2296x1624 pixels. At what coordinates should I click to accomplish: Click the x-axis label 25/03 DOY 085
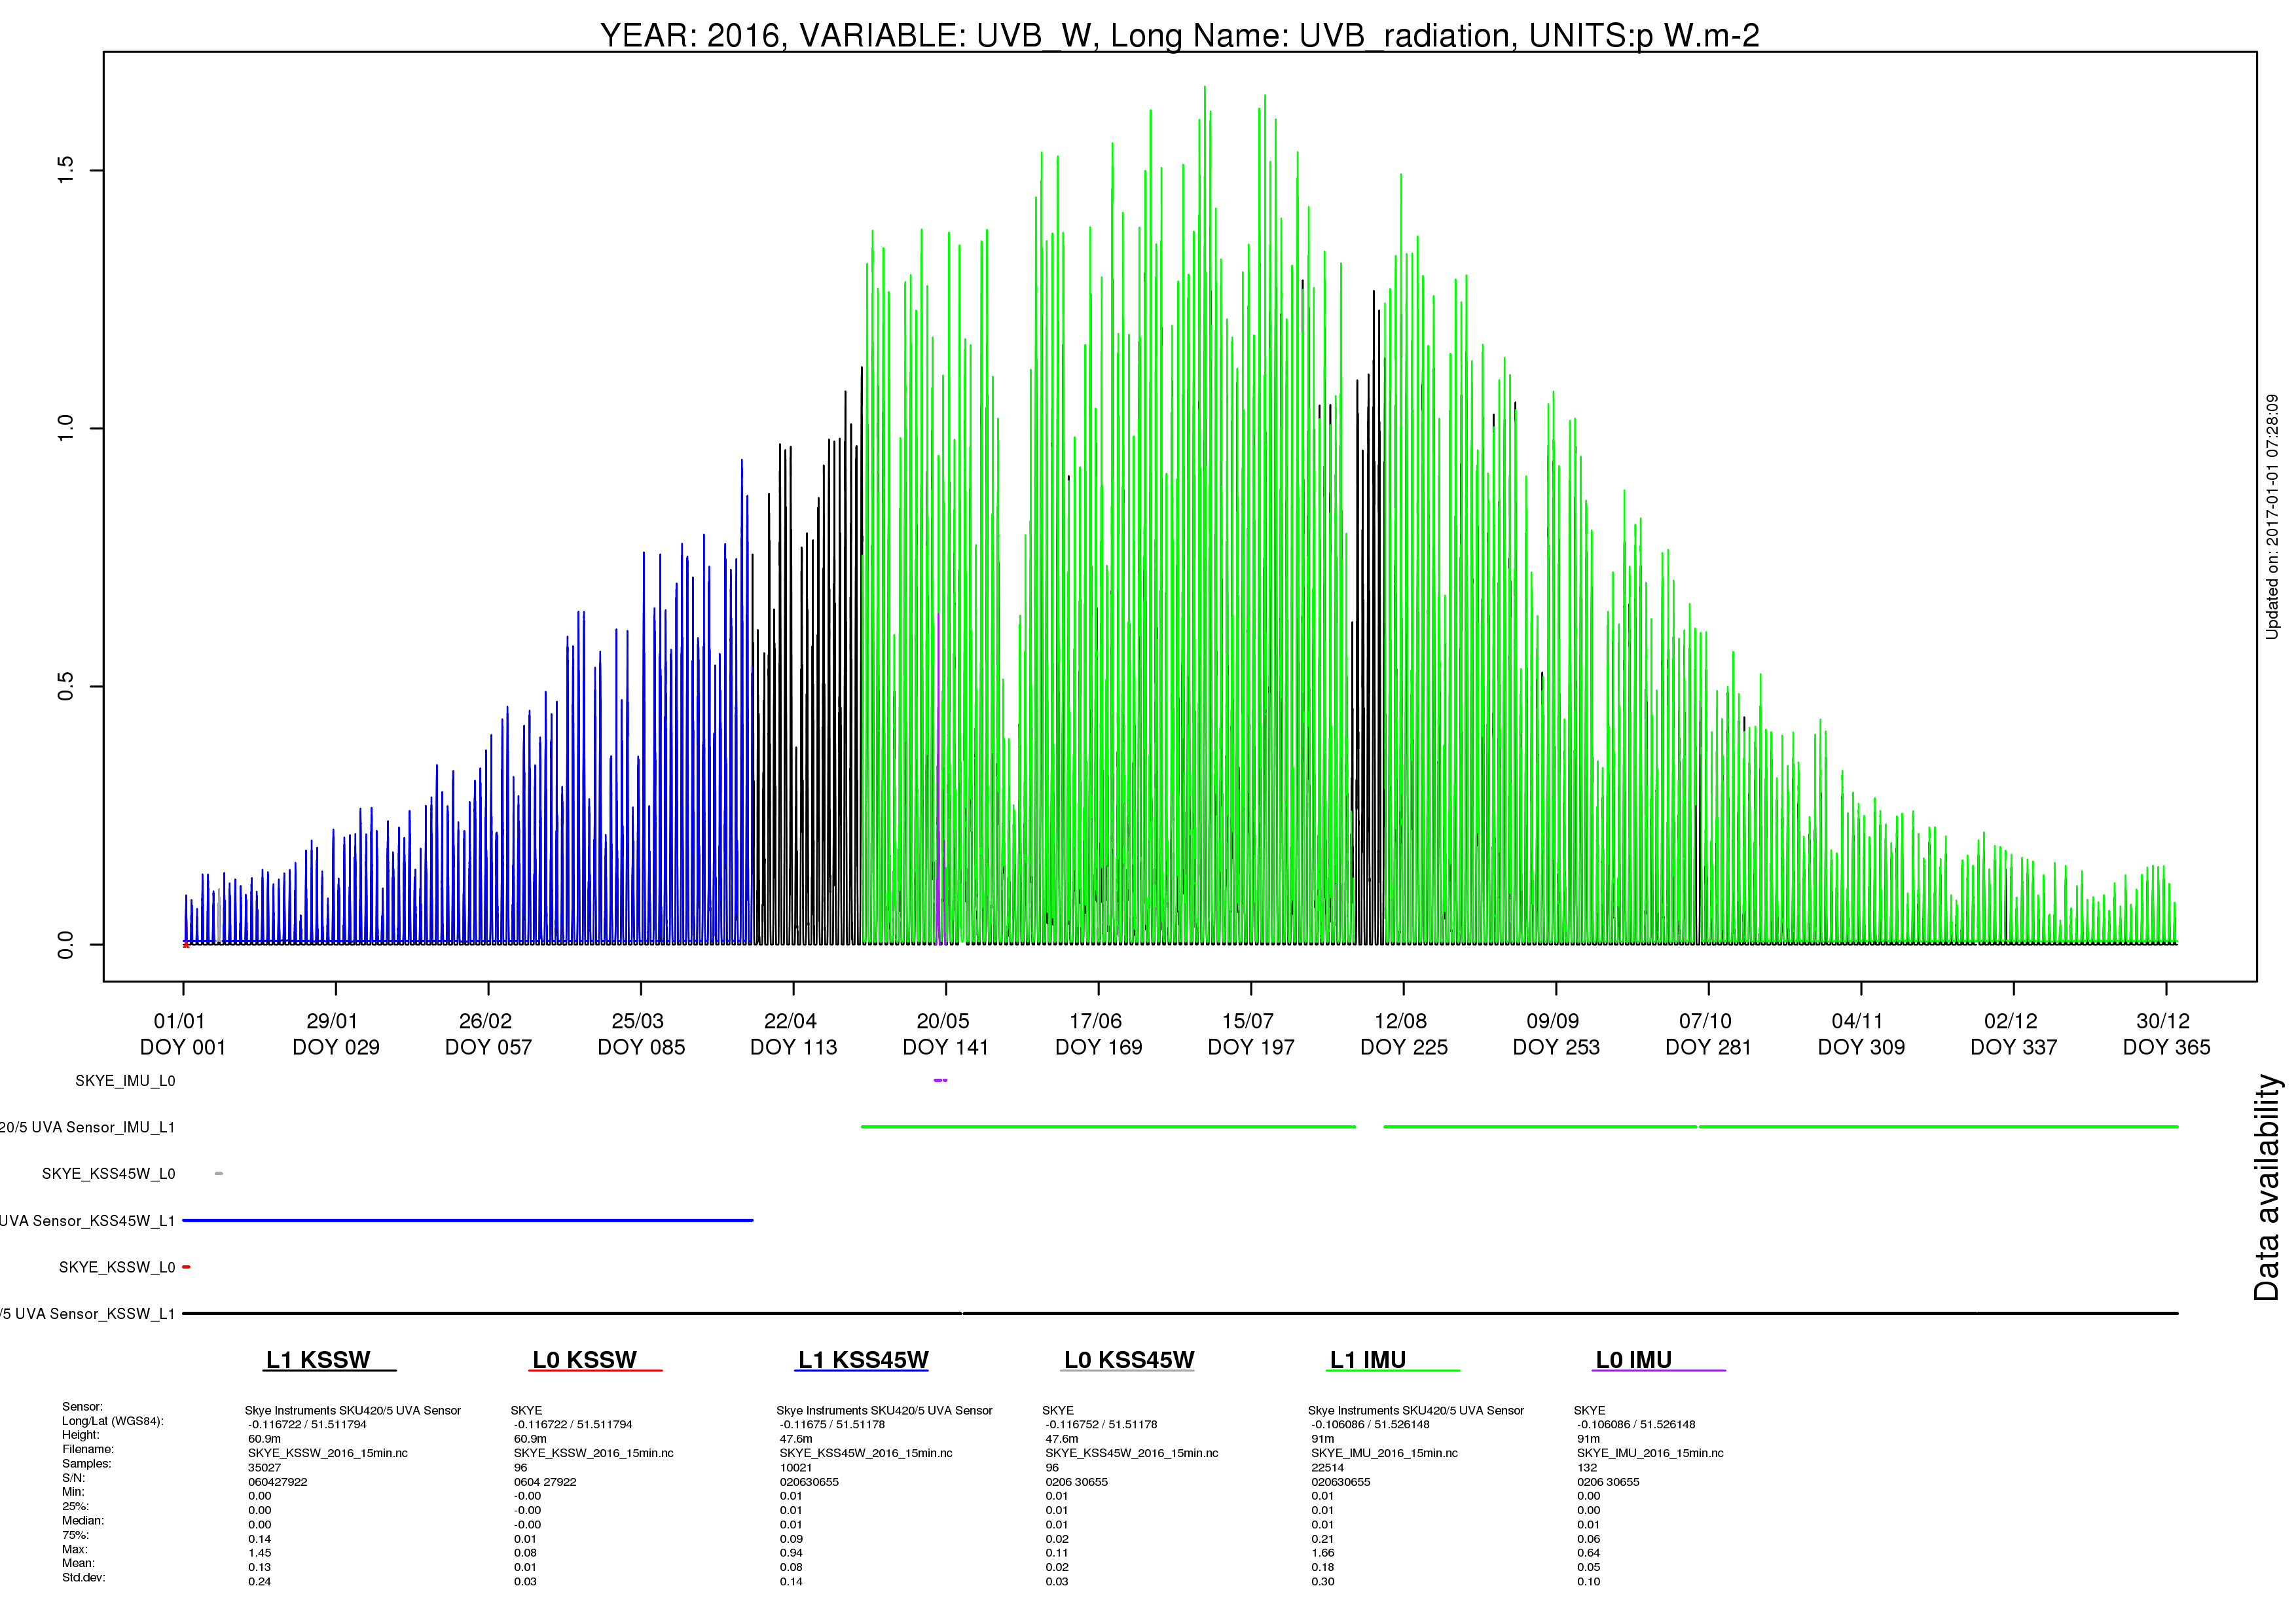641,1034
